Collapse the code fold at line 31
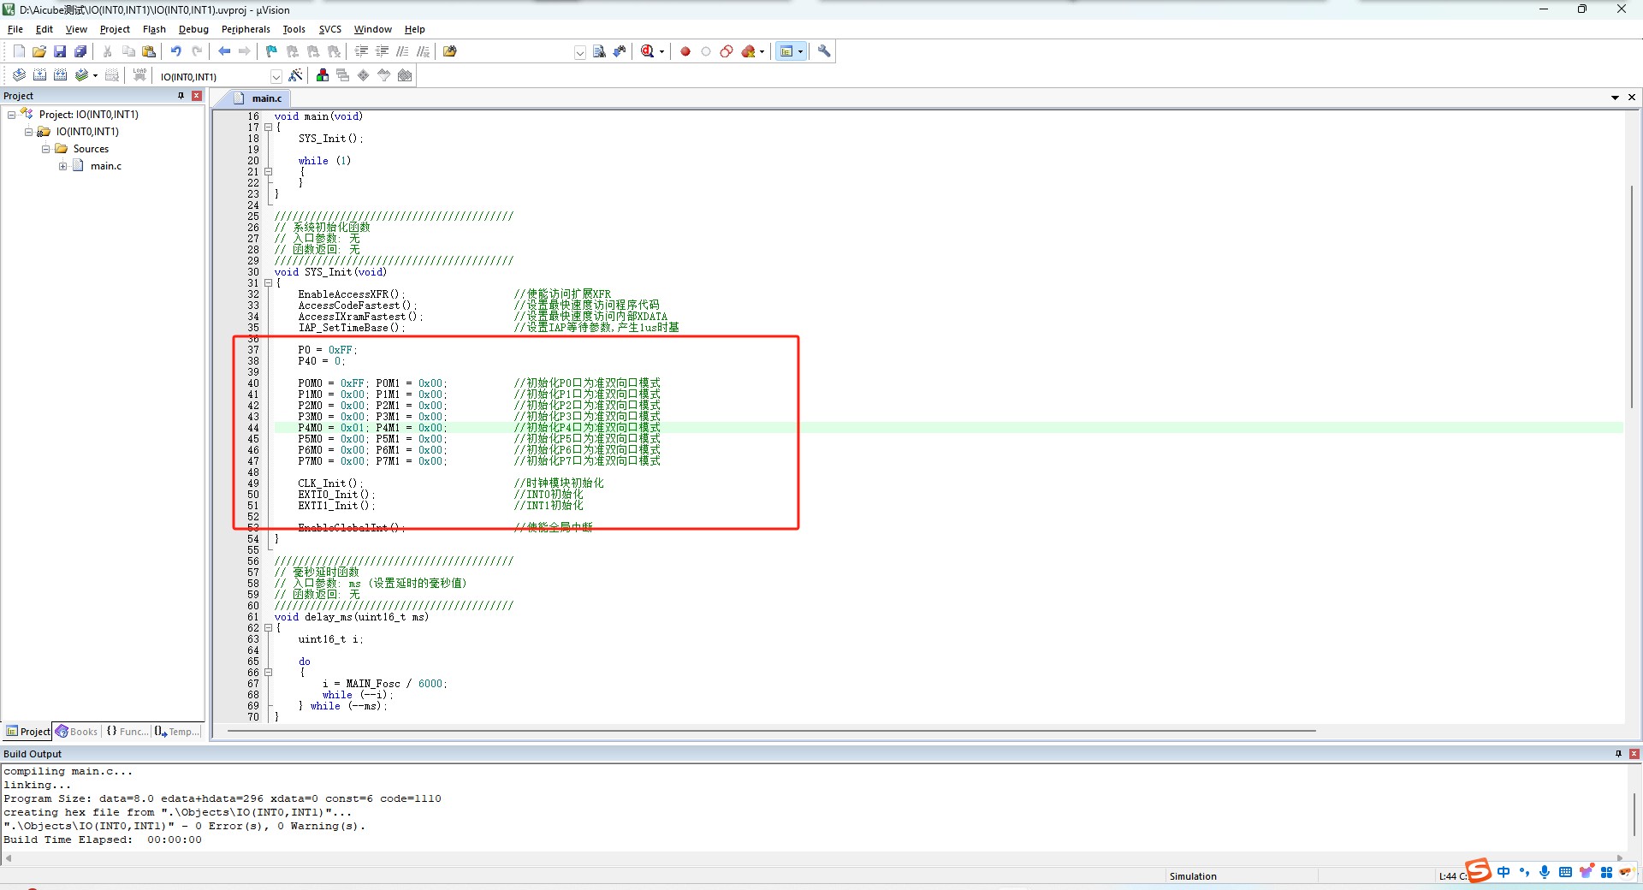The image size is (1643, 890). pos(268,283)
